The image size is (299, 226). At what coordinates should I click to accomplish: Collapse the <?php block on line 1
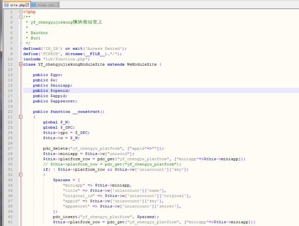[x=20, y=12]
